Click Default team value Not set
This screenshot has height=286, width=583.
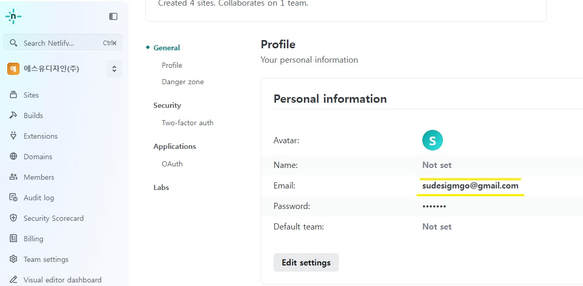click(x=437, y=227)
